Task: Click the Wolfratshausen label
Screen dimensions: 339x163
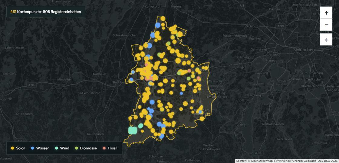Action: click(x=273, y=124)
